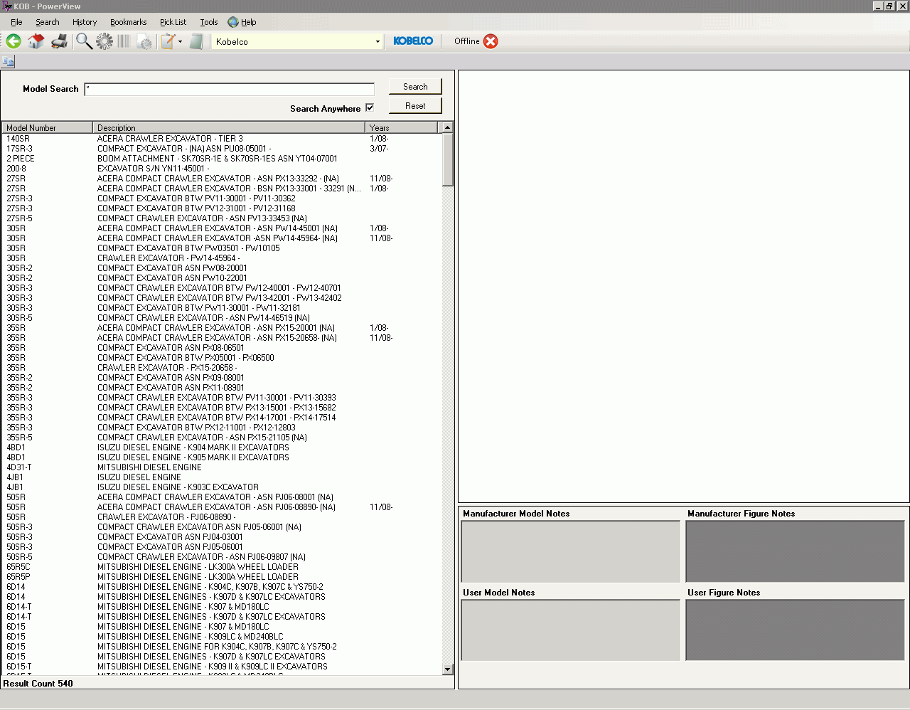Select the 140SR Acera Crawler Excavator row
Viewport: 910px width, 710px height.
tap(222, 139)
